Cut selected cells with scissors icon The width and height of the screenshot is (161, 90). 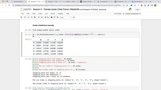(28, 17)
